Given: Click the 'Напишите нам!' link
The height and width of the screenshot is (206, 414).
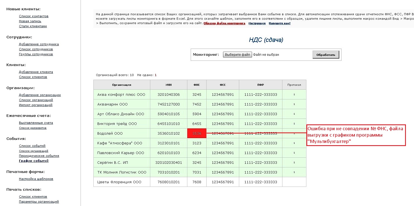Looking at the screenshot, I should pyautogui.click(x=279, y=23).
